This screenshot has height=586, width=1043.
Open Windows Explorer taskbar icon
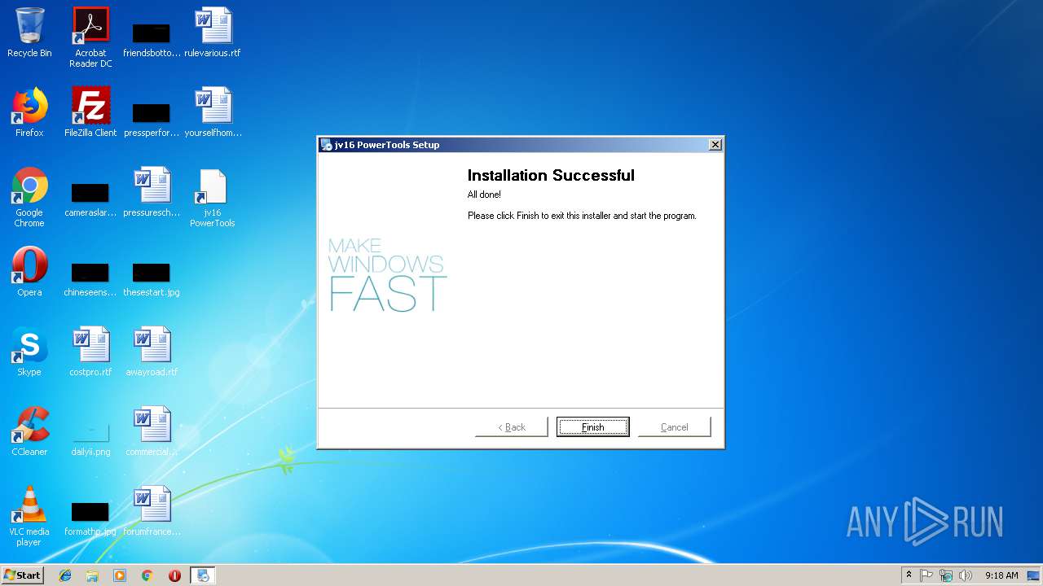point(92,575)
